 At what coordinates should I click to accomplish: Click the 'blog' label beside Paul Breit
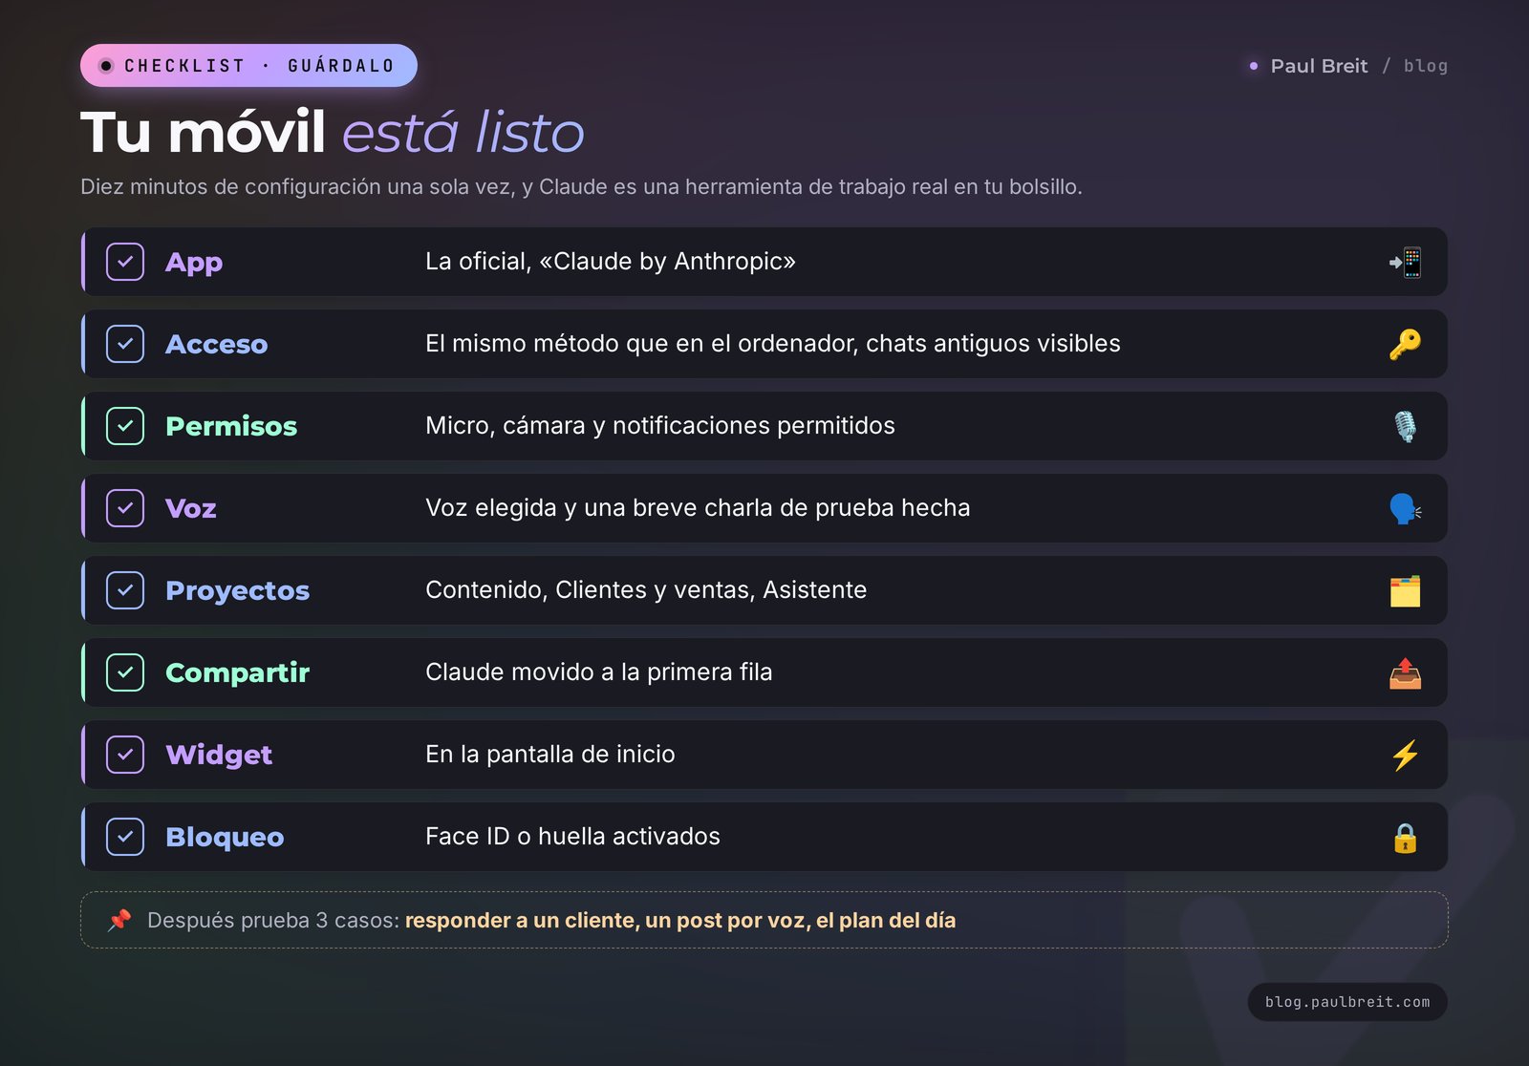coord(1425,66)
